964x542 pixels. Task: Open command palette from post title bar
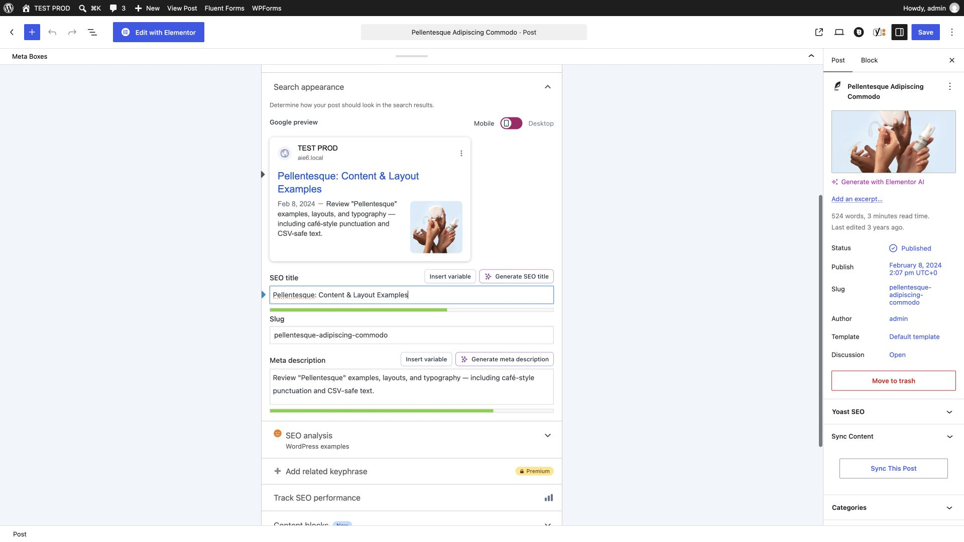[473, 32]
